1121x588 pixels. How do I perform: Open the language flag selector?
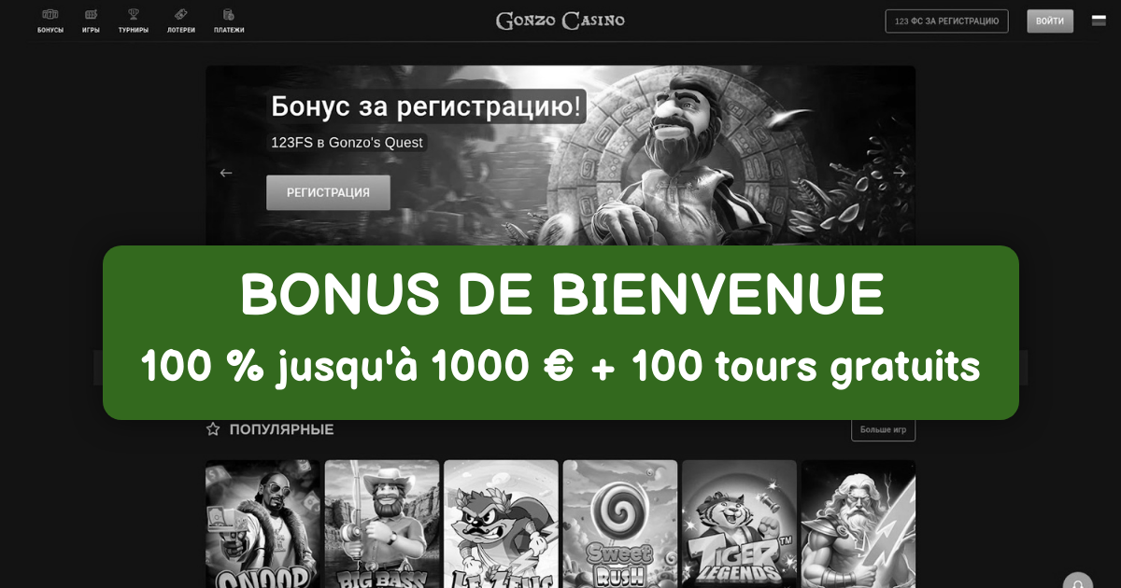[x=1099, y=21]
